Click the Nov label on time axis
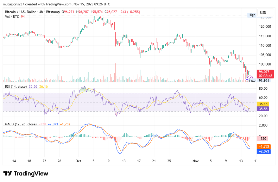278x182 pixels. (x=195, y=161)
